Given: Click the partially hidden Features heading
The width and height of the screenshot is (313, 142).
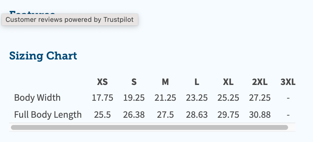Looking at the screenshot, I should point(32,12).
